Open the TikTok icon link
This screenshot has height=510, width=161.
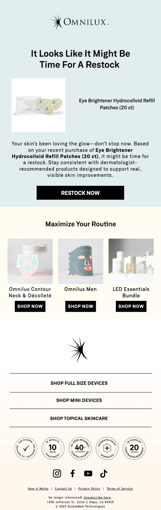pyautogui.click(x=104, y=473)
